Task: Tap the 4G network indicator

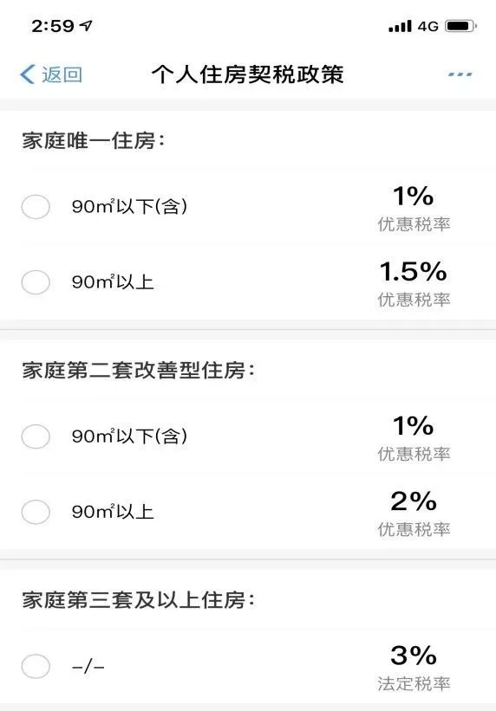Action: coord(427,26)
